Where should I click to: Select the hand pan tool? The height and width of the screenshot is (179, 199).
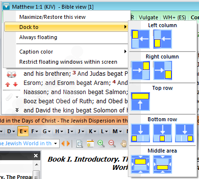pos(124,144)
